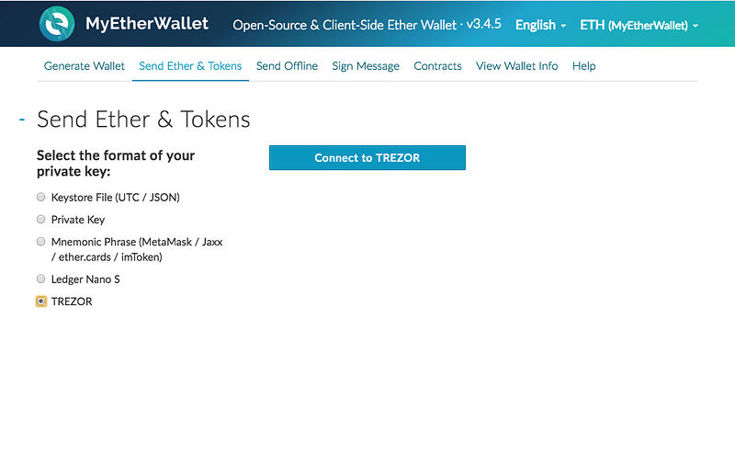The width and height of the screenshot is (735, 467).
Task: Select the Keystore File (UTC / JSON) radio button
Action: pos(40,197)
